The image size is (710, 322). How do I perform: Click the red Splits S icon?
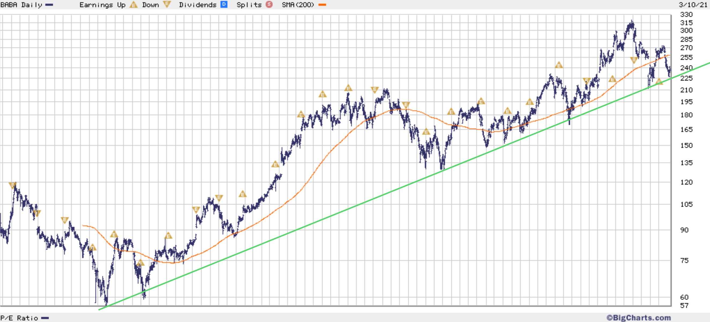[269, 4]
